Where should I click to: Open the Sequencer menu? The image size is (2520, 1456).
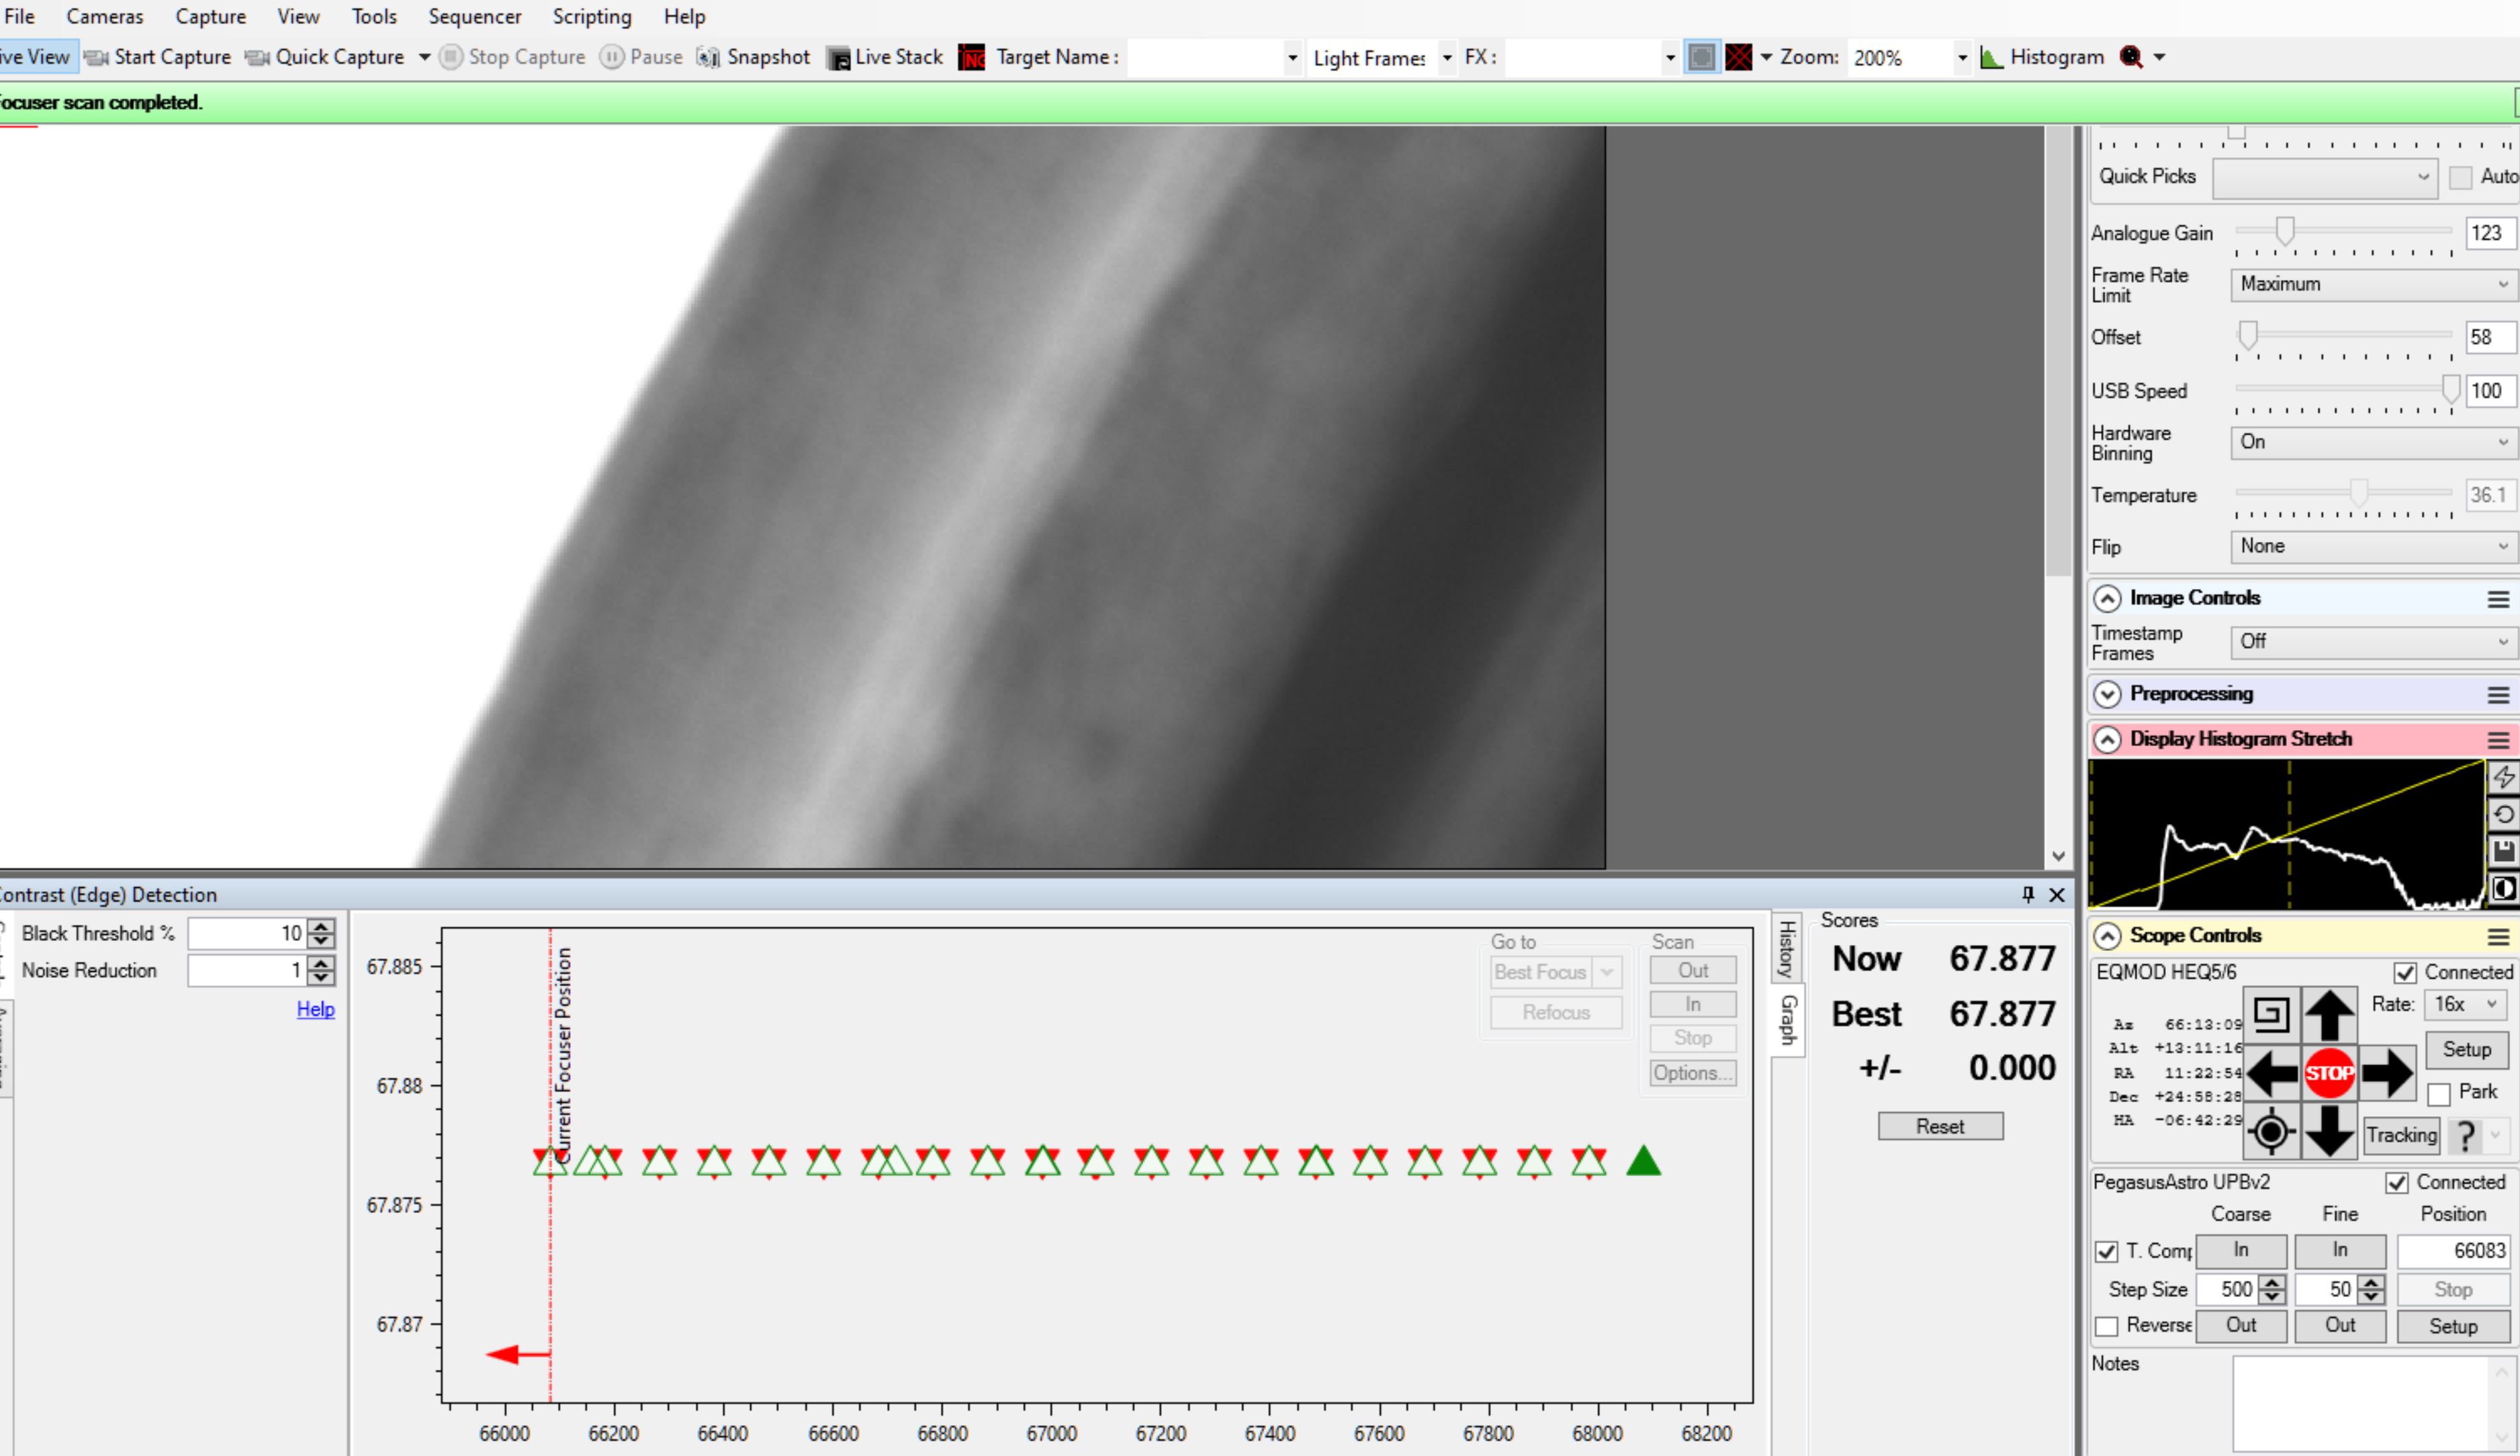(x=475, y=16)
